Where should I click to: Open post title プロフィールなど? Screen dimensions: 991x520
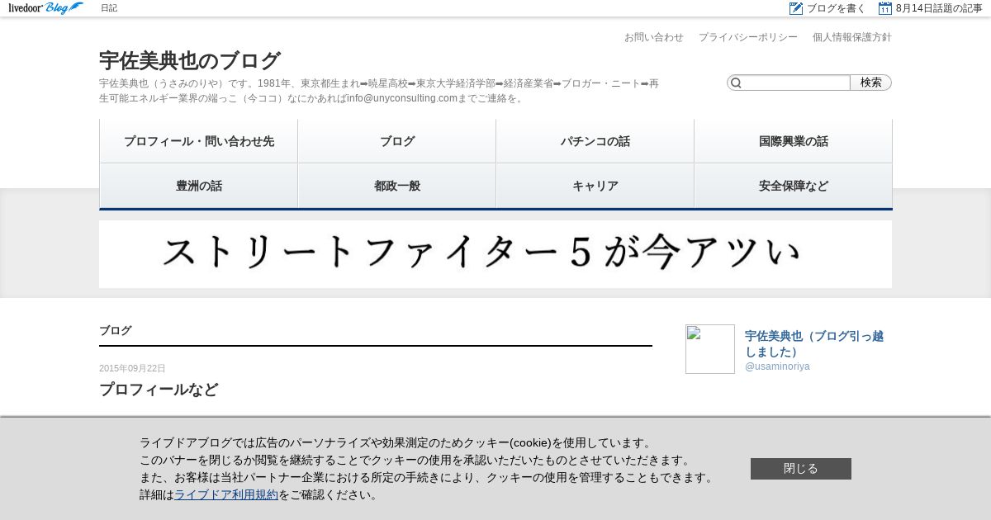[x=159, y=390]
